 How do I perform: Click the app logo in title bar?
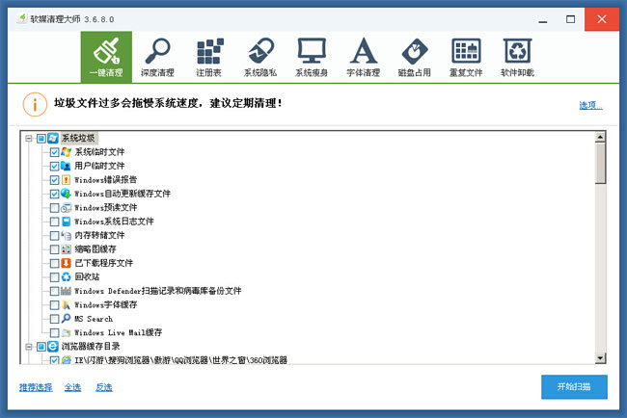(22, 18)
